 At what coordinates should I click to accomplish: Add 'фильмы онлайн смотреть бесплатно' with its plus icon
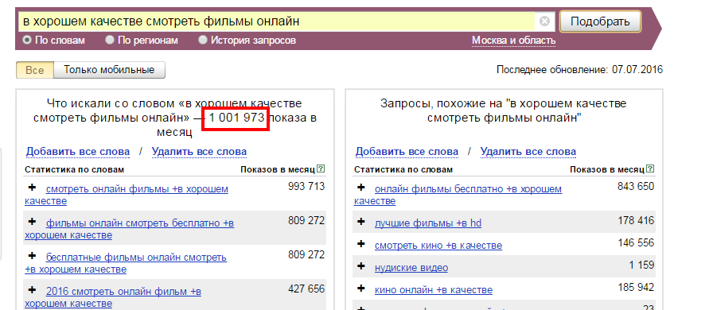coord(32,221)
